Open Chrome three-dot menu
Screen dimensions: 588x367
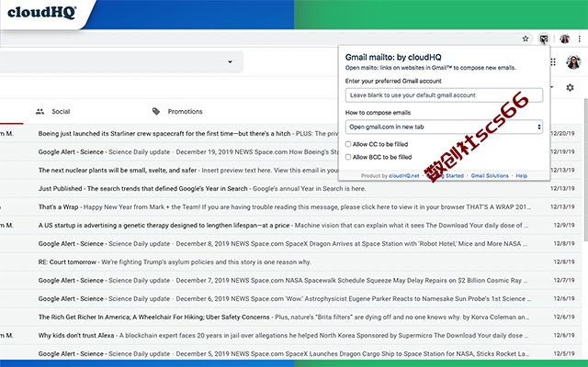pyautogui.click(x=580, y=39)
